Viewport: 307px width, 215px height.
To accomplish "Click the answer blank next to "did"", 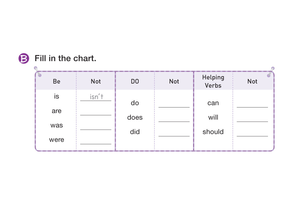I will [174, 133].
